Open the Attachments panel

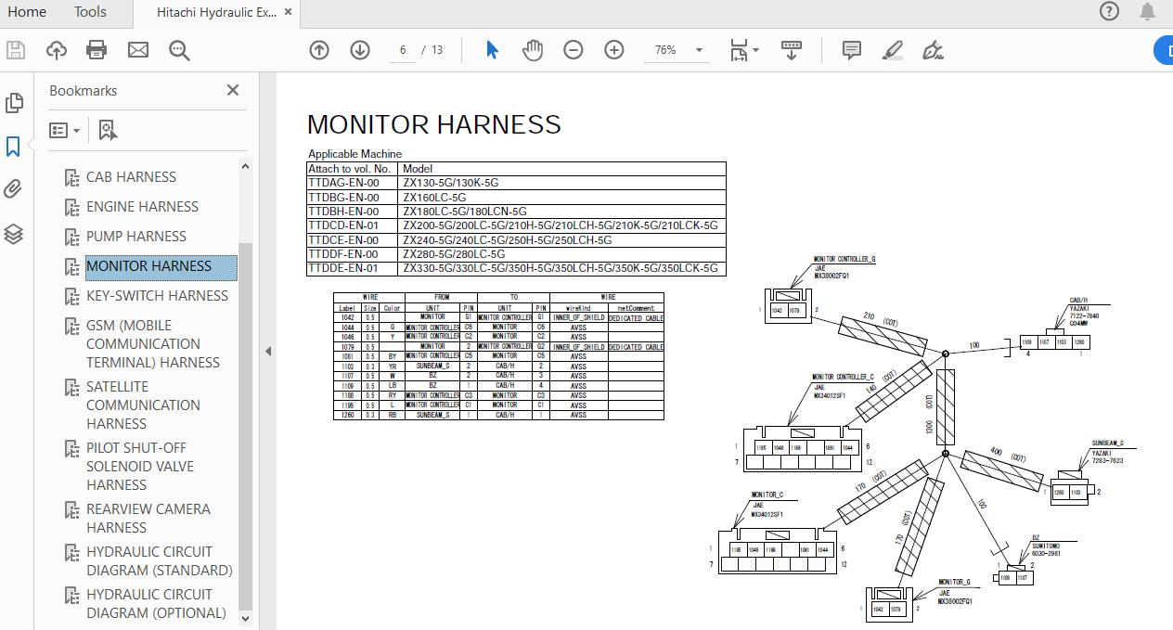(14, 188)
